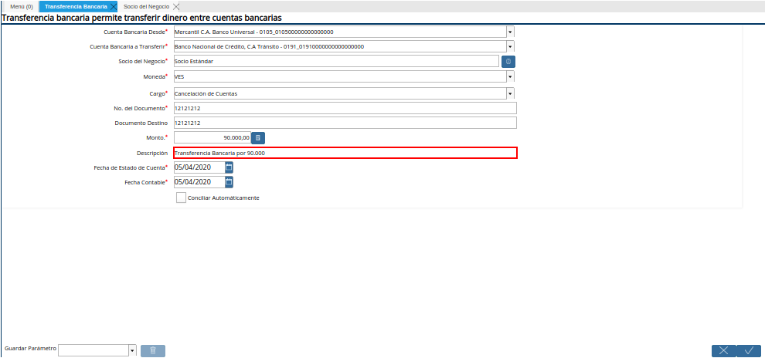
Task: Click Cuenta Bancaria Desde field with Mercantil
Action: 340,32
